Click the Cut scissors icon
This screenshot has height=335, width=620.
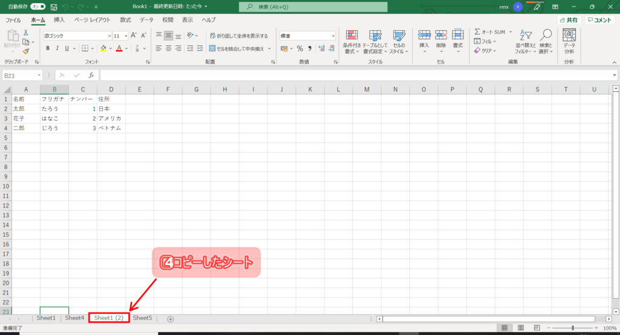point(26,33)
